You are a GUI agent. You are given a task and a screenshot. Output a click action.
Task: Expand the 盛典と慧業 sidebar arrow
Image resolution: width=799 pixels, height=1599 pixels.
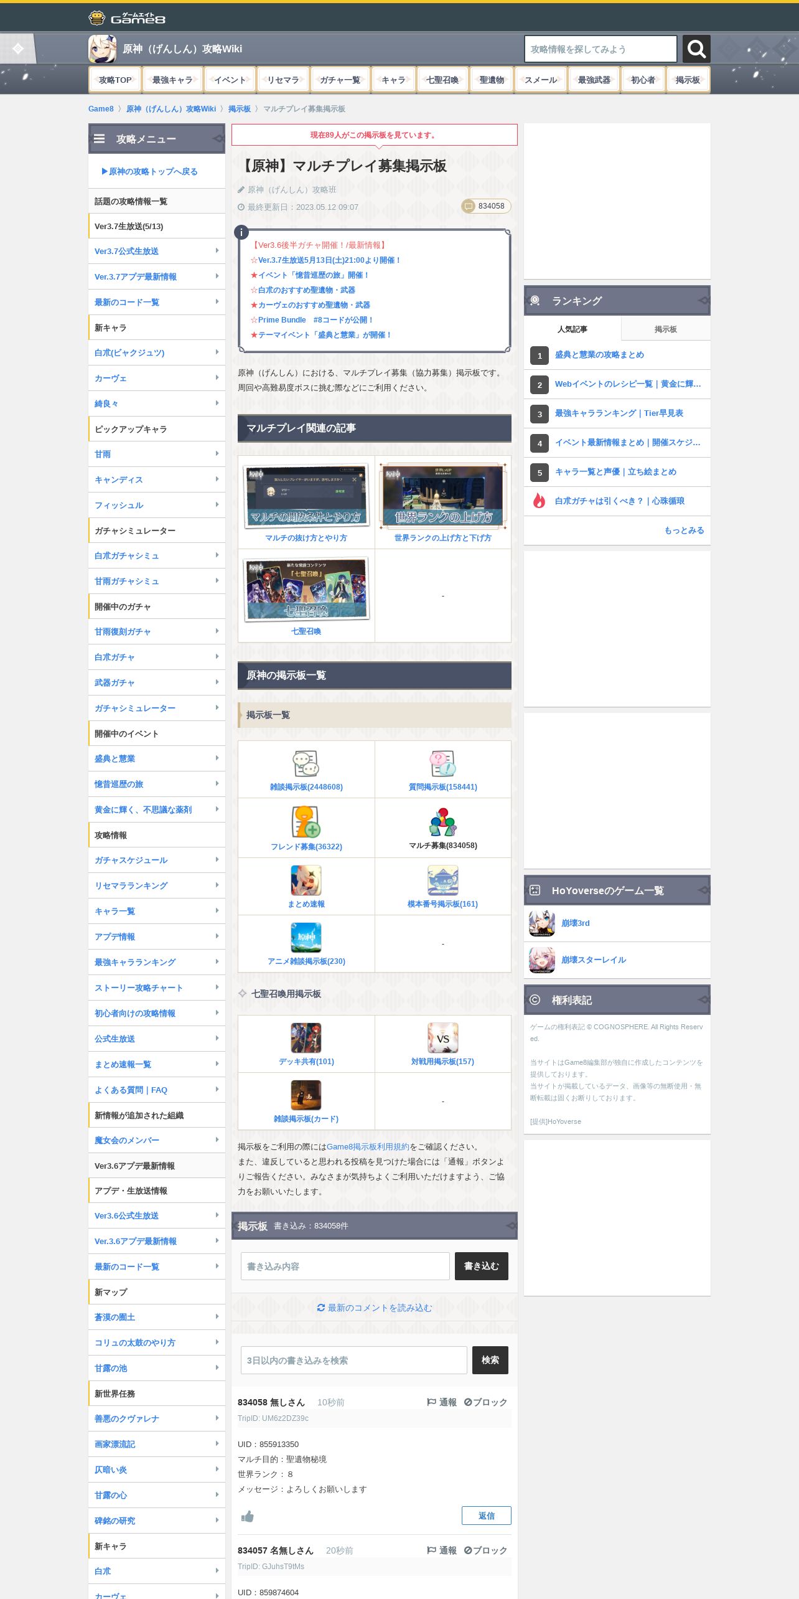click(217, 758)
